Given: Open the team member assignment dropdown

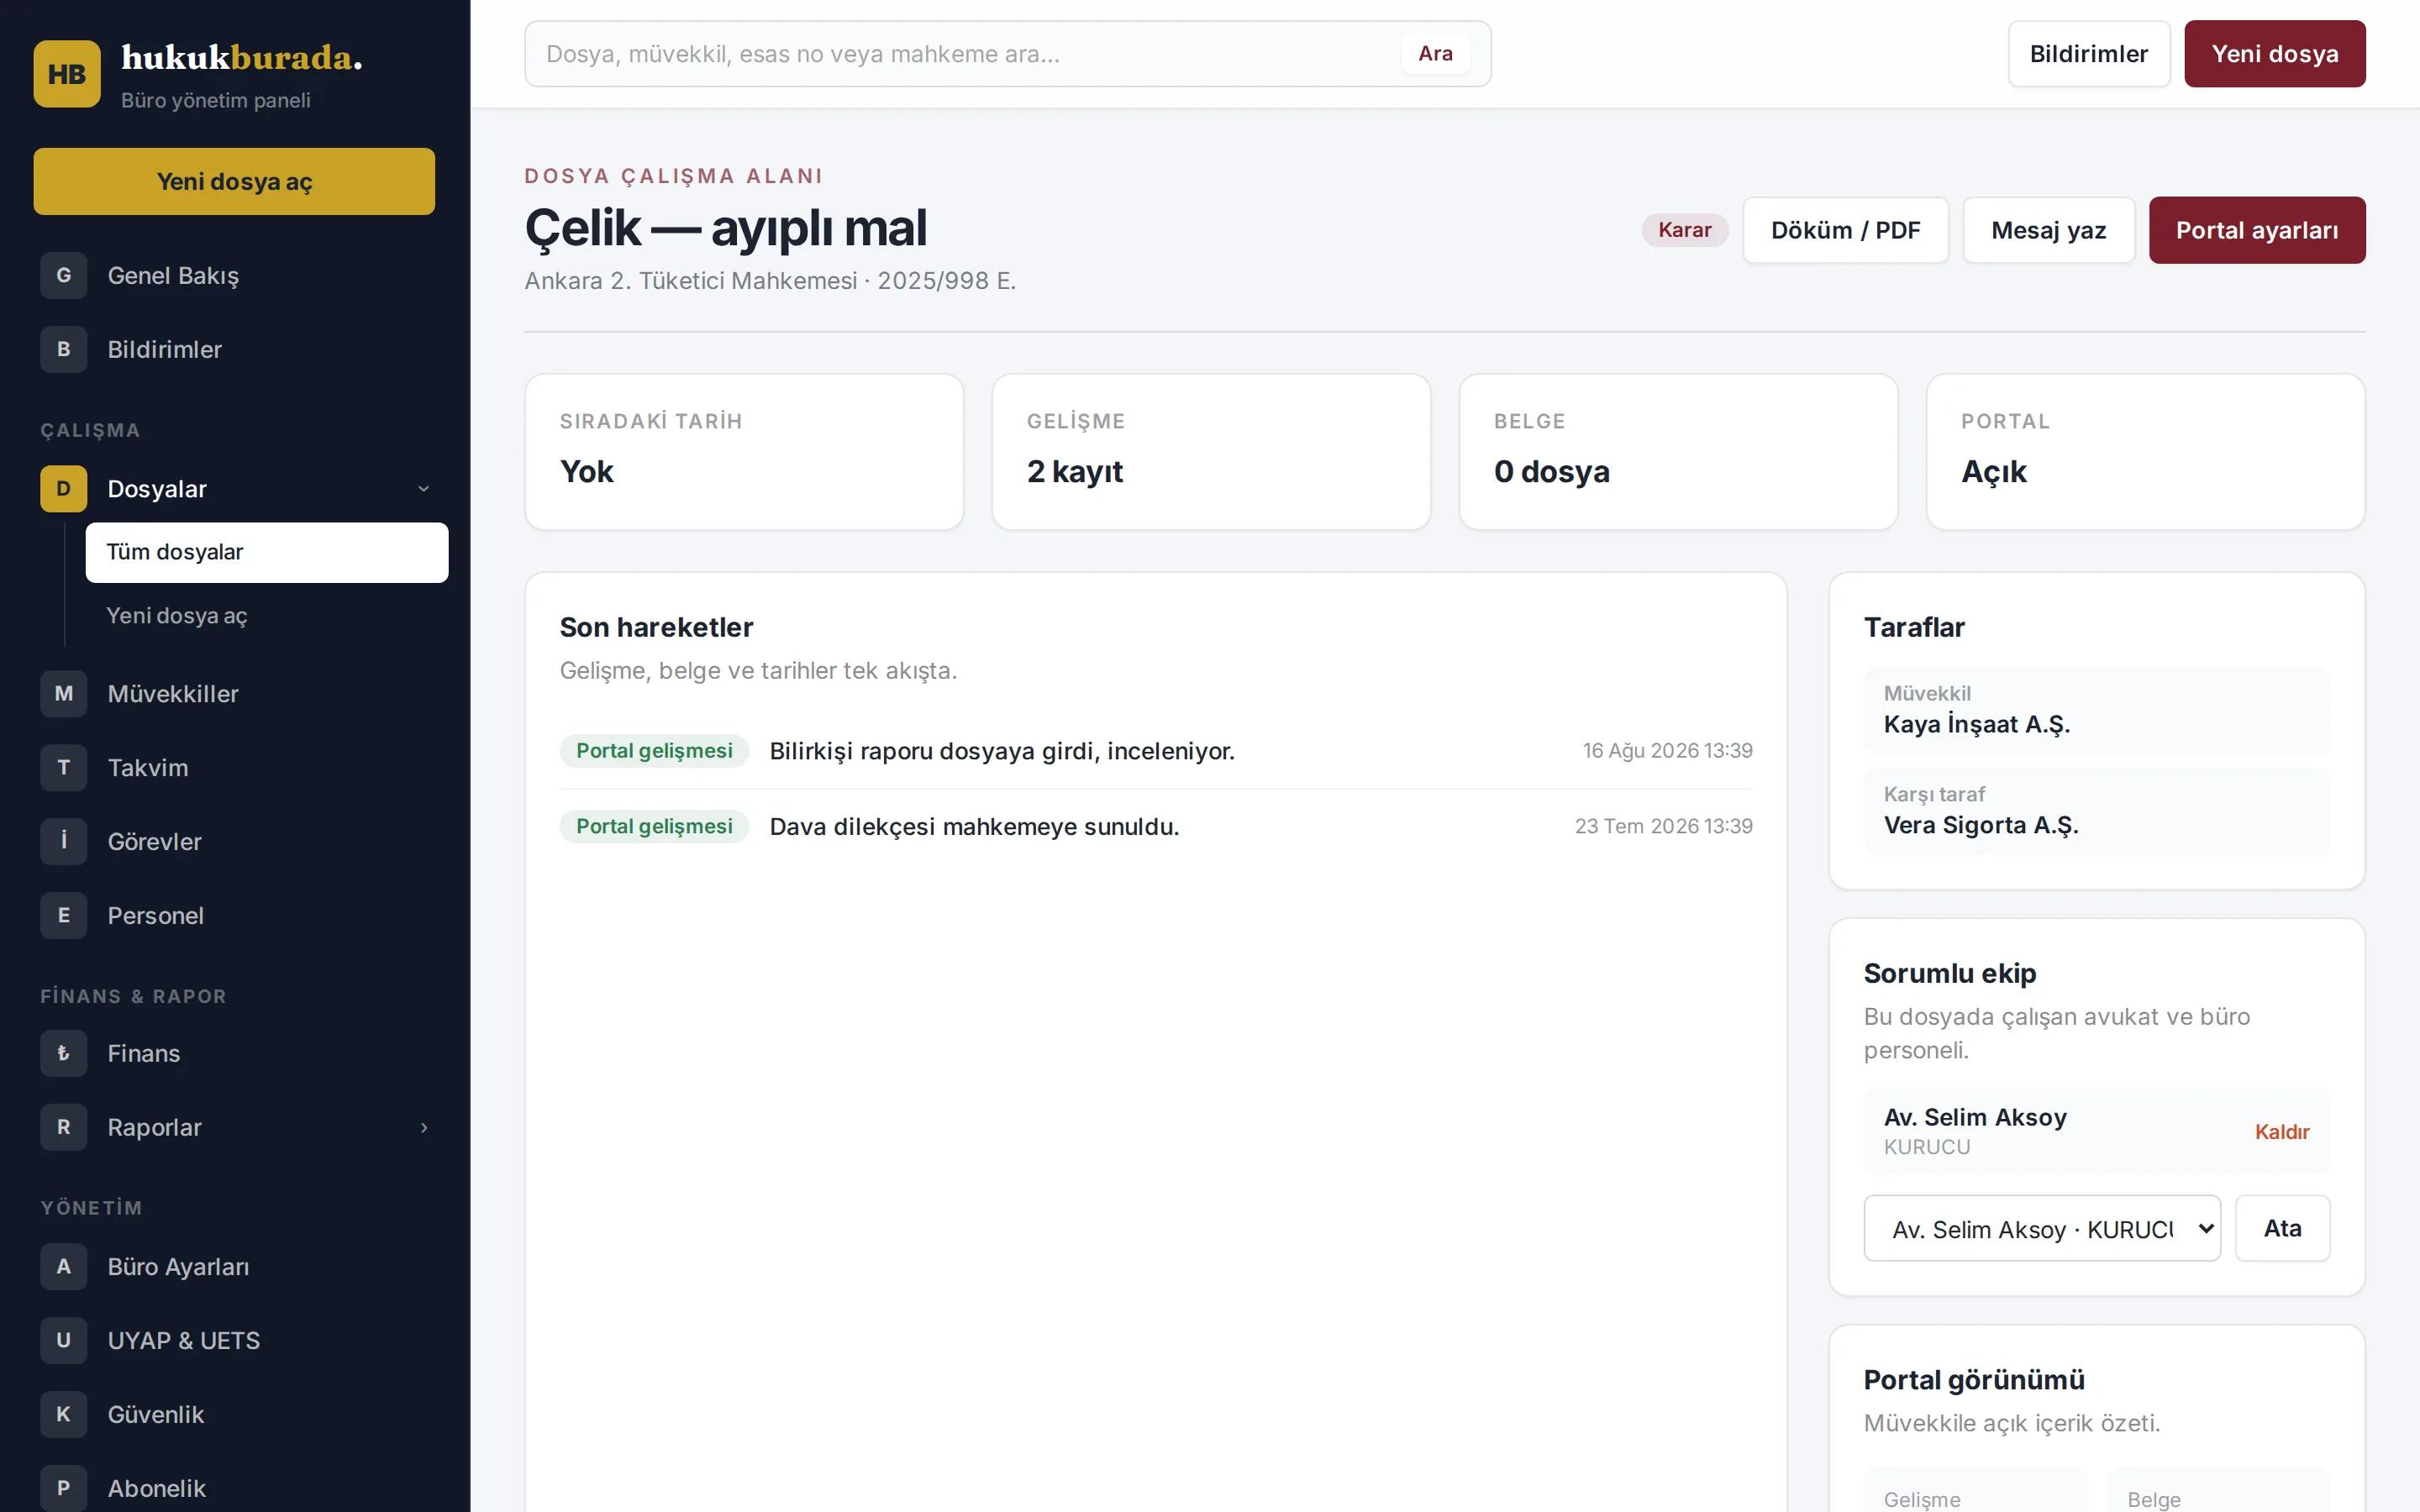Looking at the screenshot, I should coord(2042,1229).
